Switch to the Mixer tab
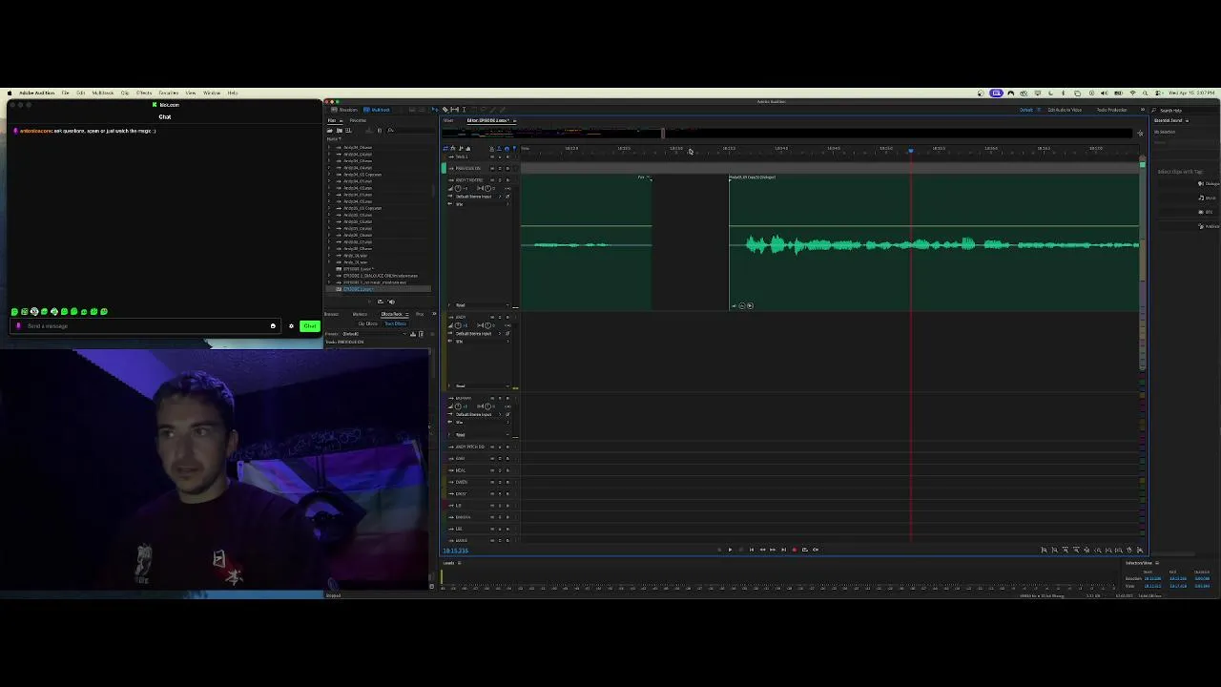 coord(448,120)
